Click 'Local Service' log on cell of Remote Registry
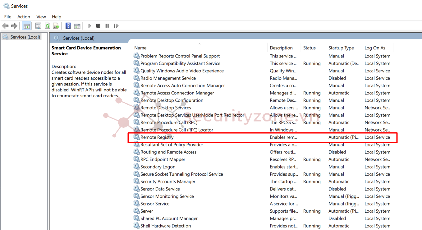The height and width of the screenshot is (230, 422). pyautogui.click(x=377, y=137)
